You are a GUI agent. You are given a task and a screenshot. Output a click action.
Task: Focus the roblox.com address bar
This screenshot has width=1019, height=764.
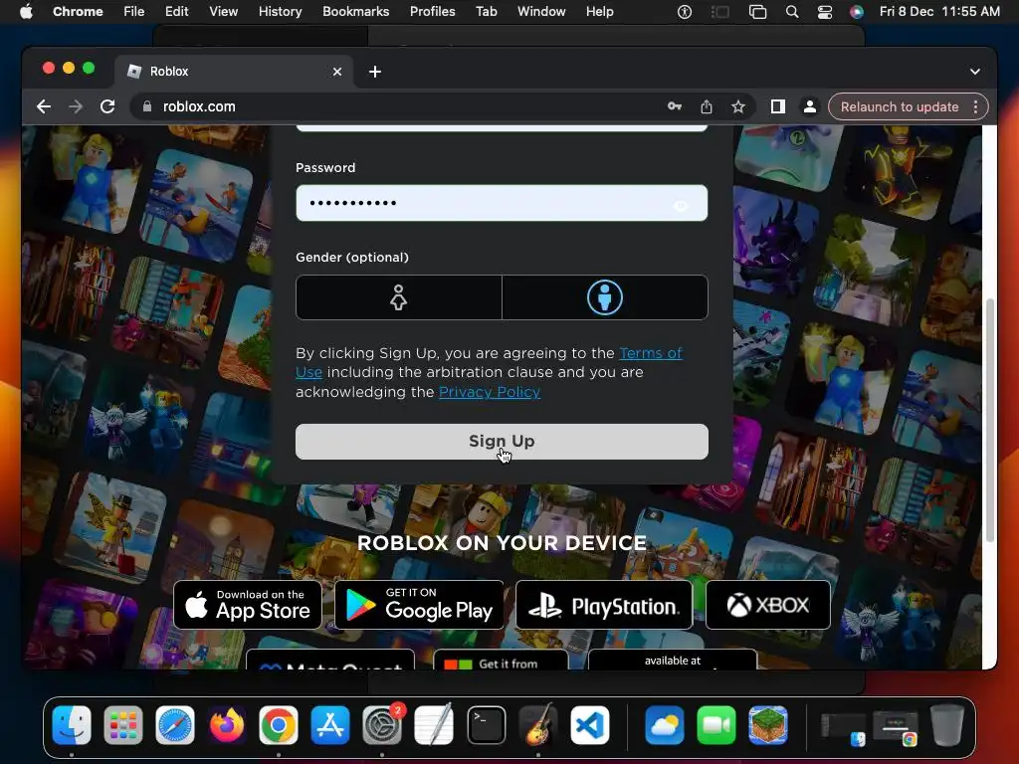403,106
